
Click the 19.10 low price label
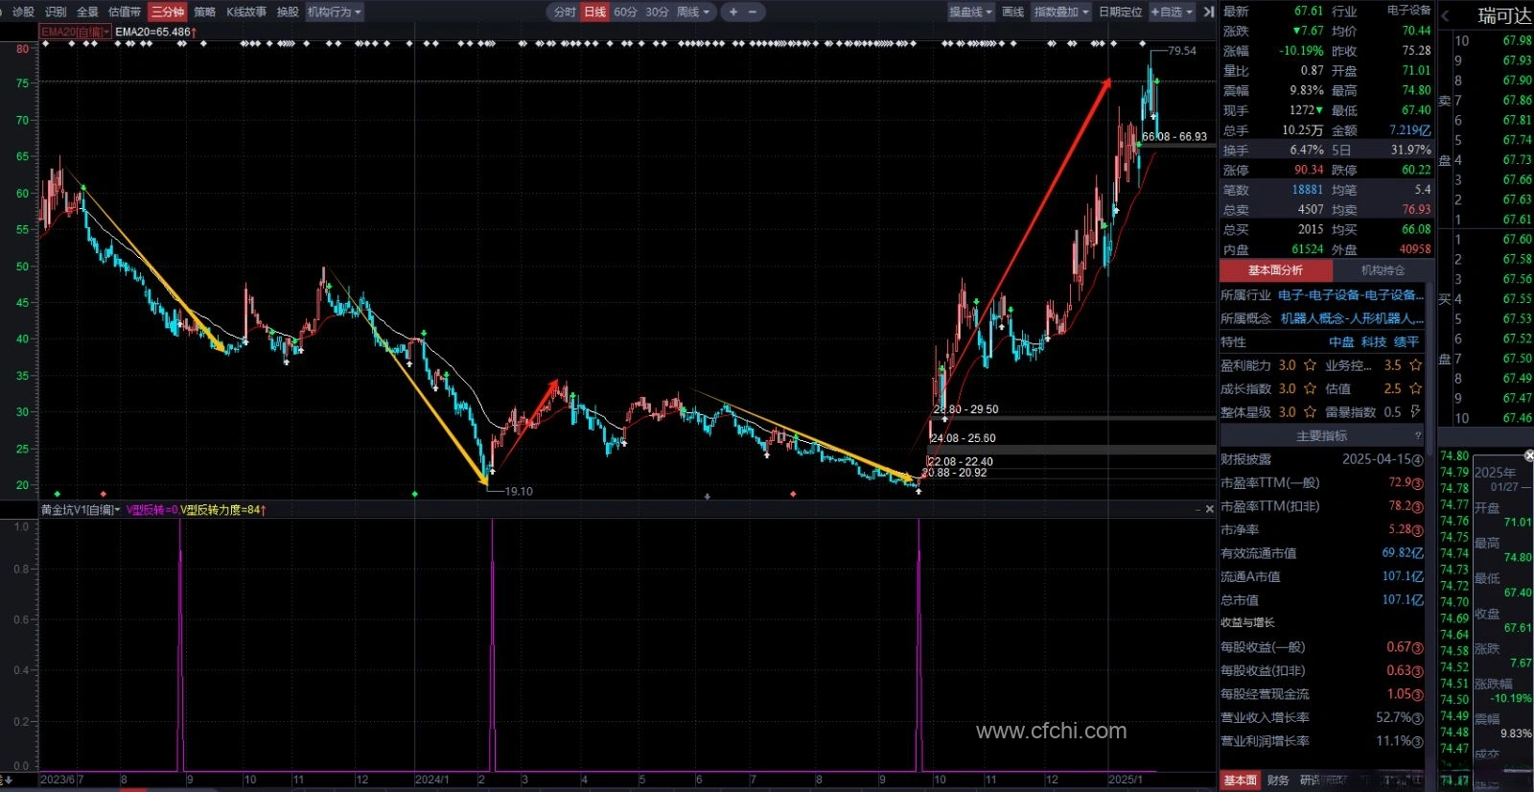(519, 491)
